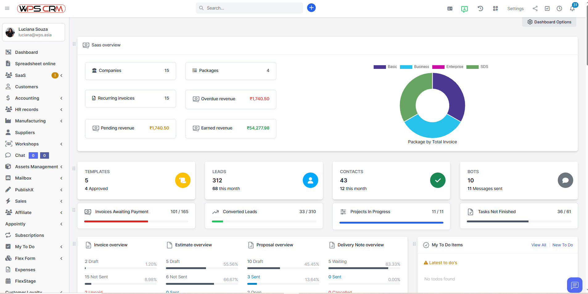Select Spreadsheet online menu item

[x=35, y=64]
